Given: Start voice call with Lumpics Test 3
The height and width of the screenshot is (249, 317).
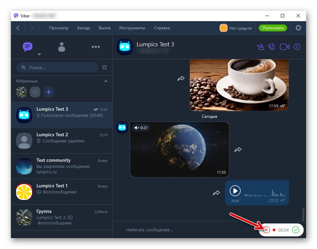Looking at the screenshot, I should coord(272,47).
